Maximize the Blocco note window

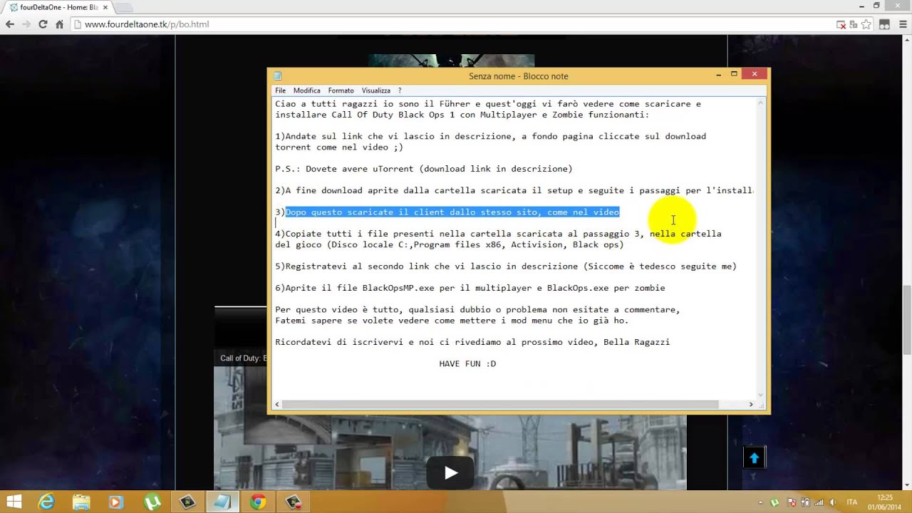click(x=734, y=74)
